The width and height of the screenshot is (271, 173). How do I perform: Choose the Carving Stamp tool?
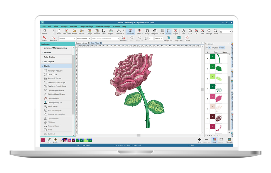pyautogui.click(x=54, y=103)
